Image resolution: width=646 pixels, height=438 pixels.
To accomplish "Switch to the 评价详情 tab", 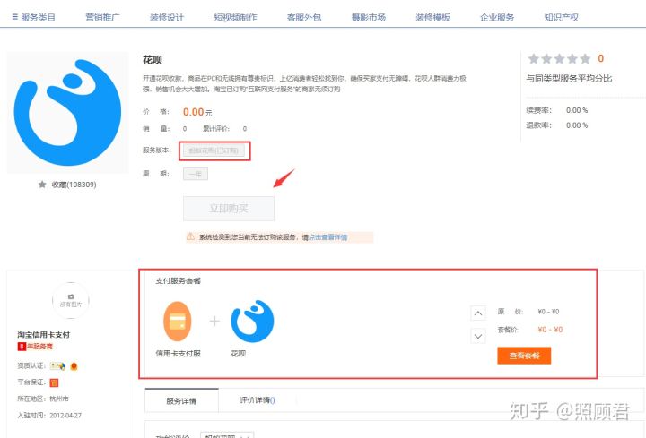I will [258, 400].
